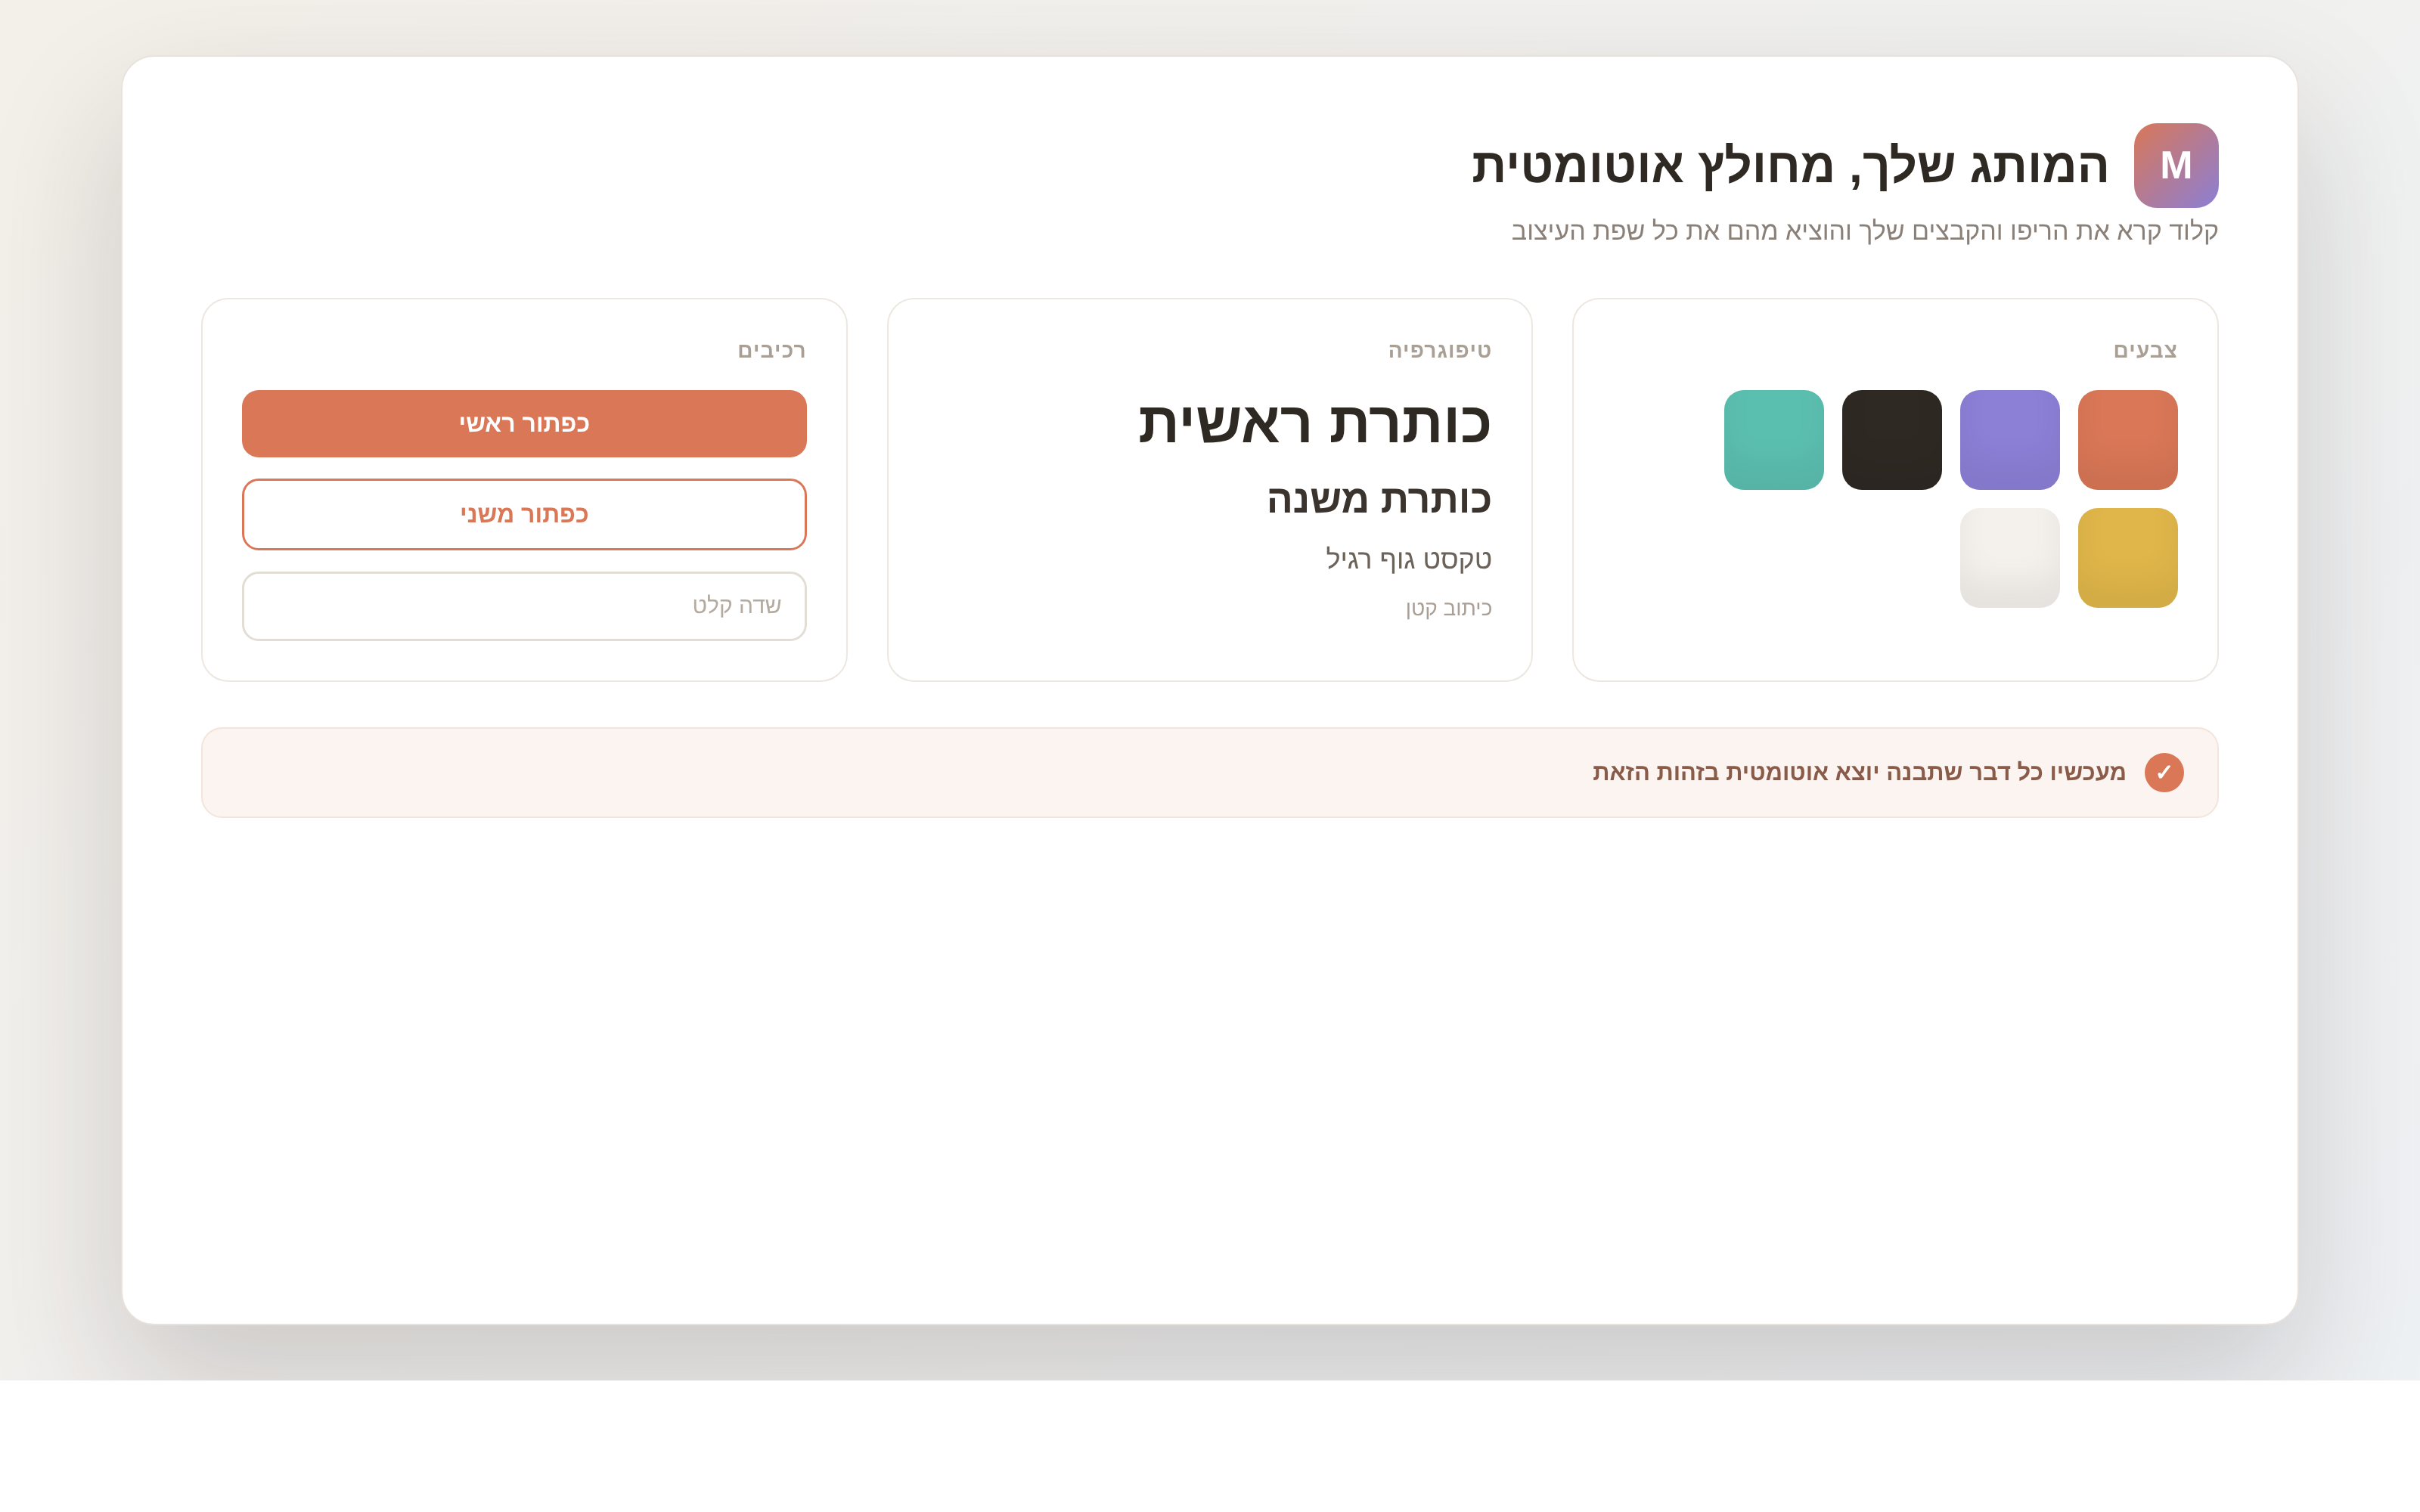2420x1512 pixels.
Task: Click the outlined button כפתור משני
Action: (x=524, y=514)
